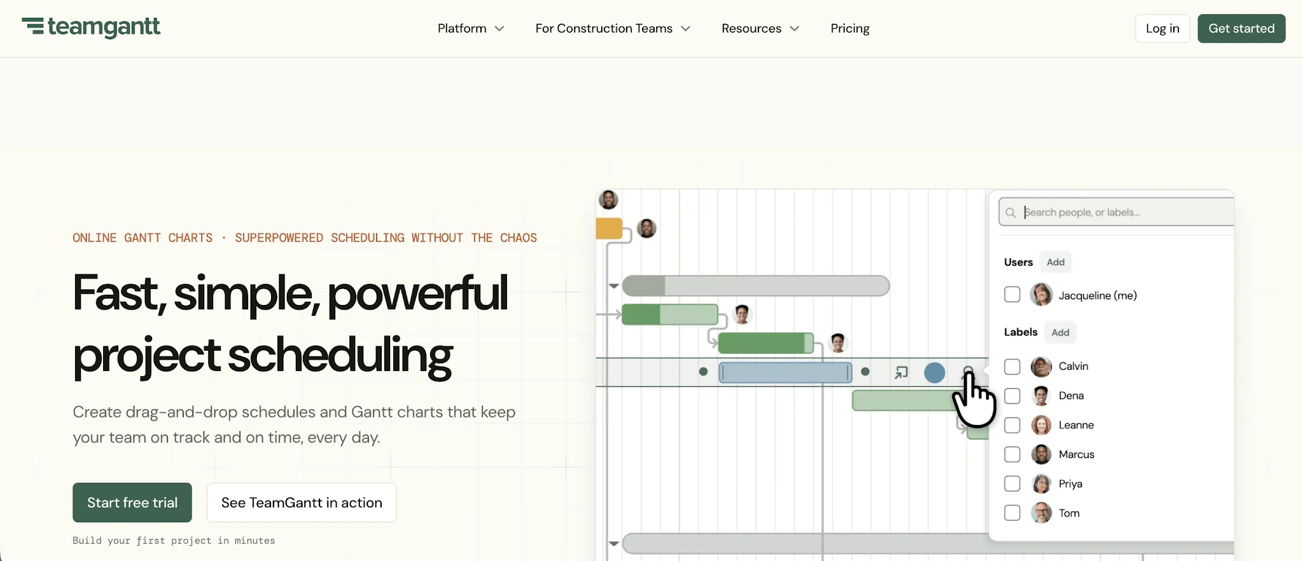
Task: Click the light green bar below selected row
Action: pos(903,400)
